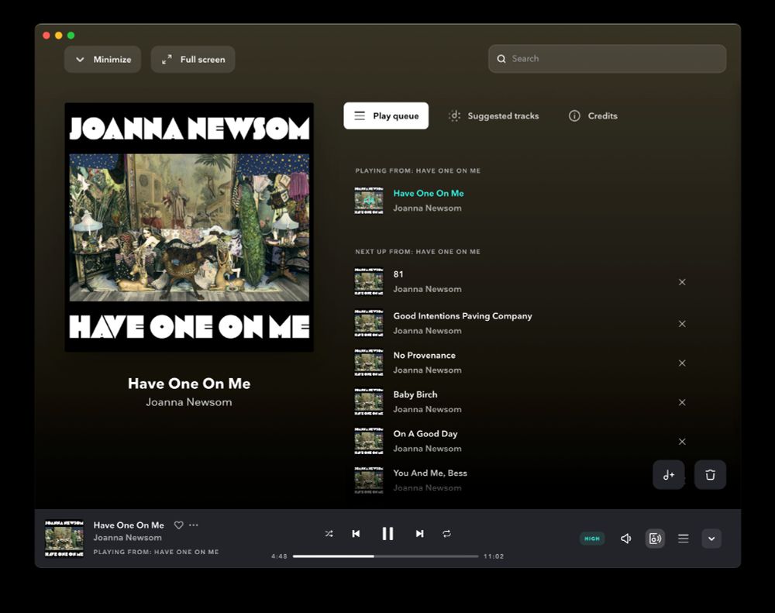Open the queue panel from the player bar
775x613 pixels.
point(683,538)
